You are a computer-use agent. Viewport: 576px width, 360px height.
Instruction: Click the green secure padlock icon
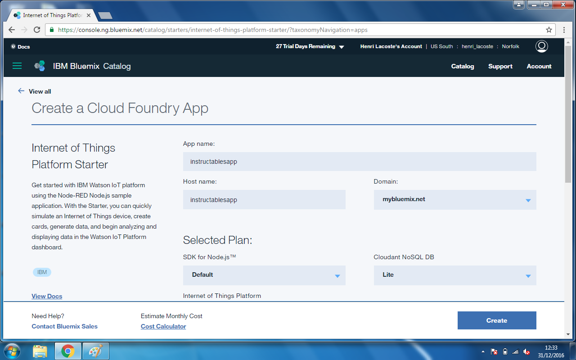click(52, 30)
